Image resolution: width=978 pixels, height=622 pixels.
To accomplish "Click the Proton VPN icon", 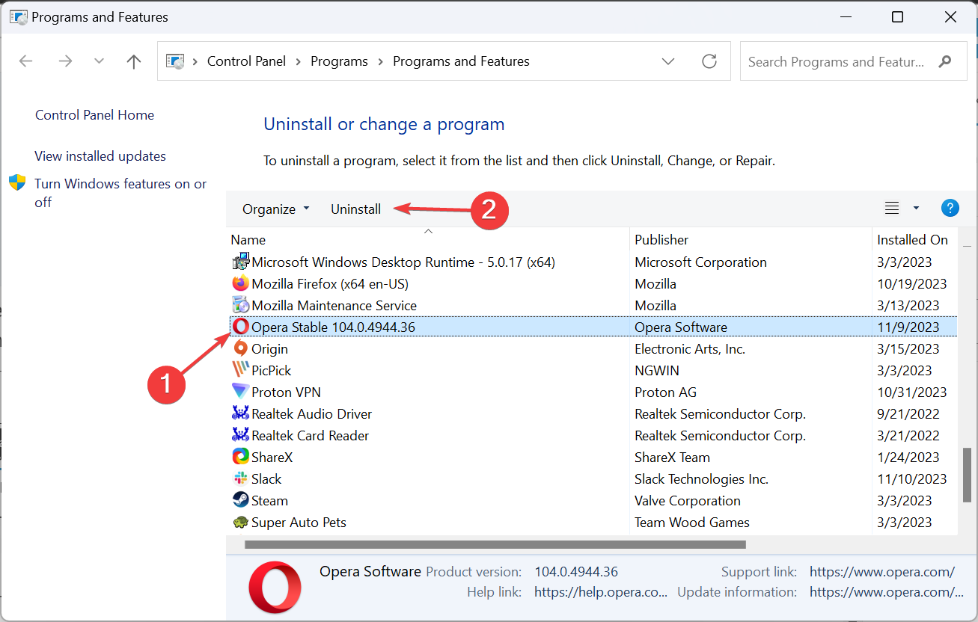I will [x=240, y=392].
